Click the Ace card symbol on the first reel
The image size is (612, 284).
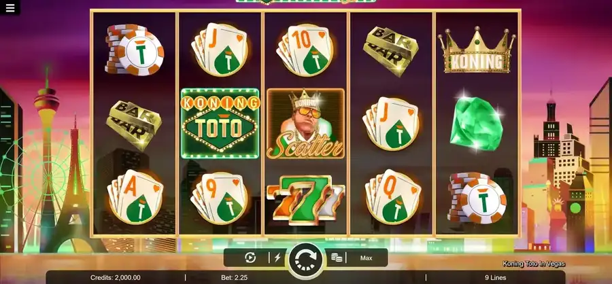tap(135, 196)
